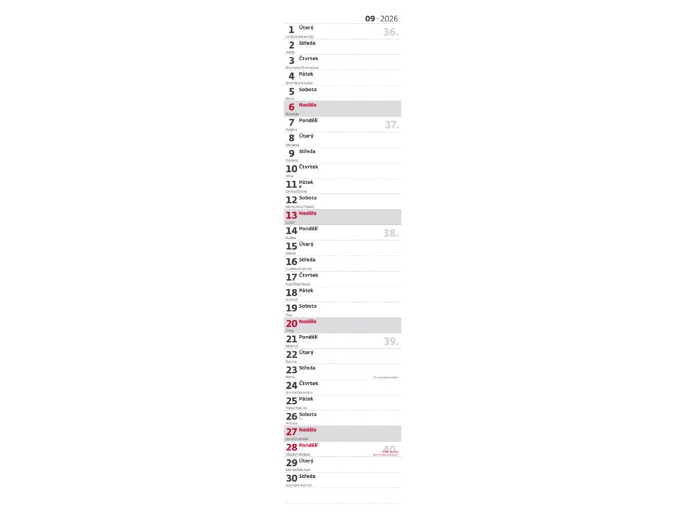Screen dimensions: 685x514
Task: Select Sunday the 13th Neděle row
Action: pyautogui.click(x=342, y=217)
